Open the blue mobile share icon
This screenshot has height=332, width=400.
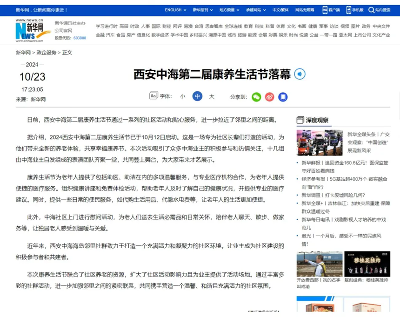coord(283,97)
